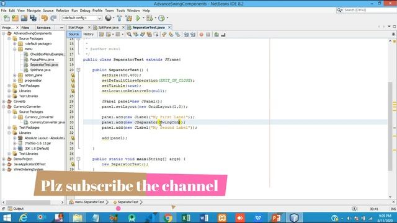
Task: Click the New File toolbar icon
Action: (x=7, y=18)
